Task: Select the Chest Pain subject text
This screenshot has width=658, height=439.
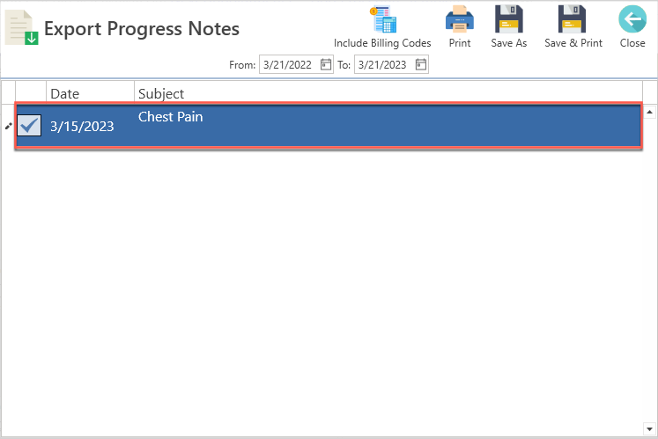Action: point(170,116)
